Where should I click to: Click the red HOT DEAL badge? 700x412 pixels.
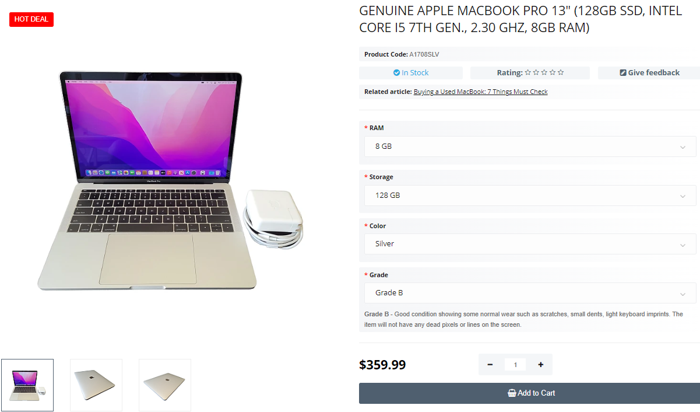coord(31,19)
